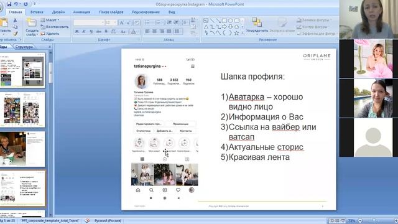Open the font size dropdown
This screenshot has height=224, width=398.
point(114,22)
